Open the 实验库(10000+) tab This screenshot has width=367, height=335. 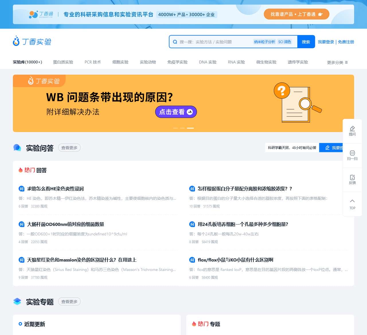[28, 62]
